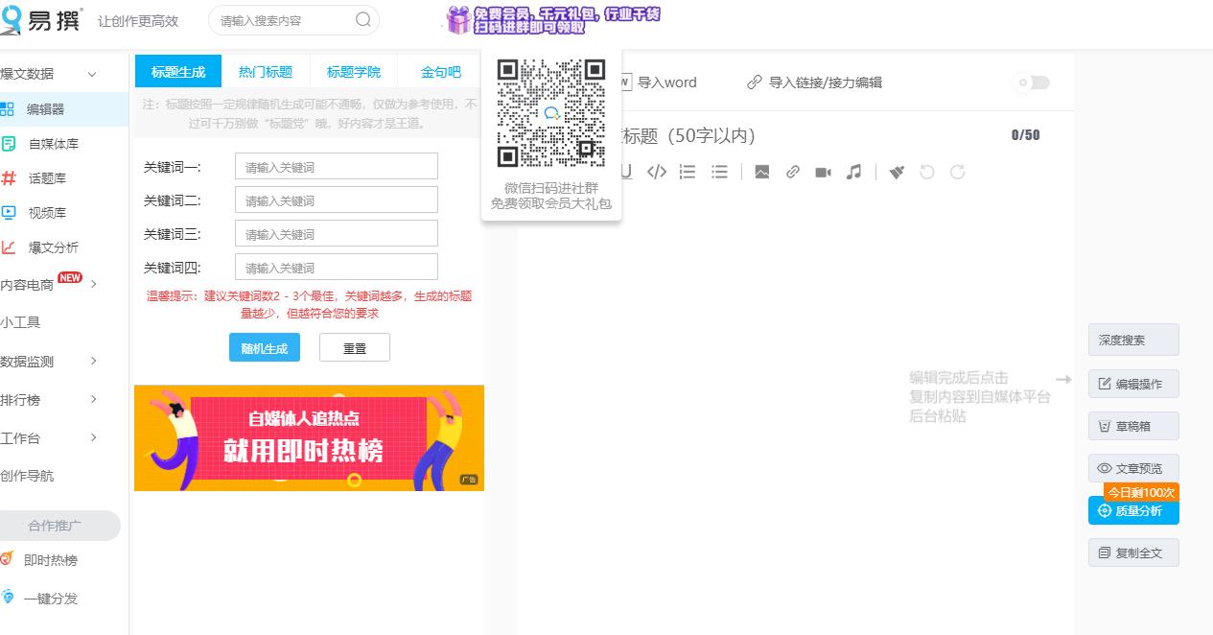Add music with the note icon
The width and height of the screenshot is (1213, 635).
click(x=853, y=172)
